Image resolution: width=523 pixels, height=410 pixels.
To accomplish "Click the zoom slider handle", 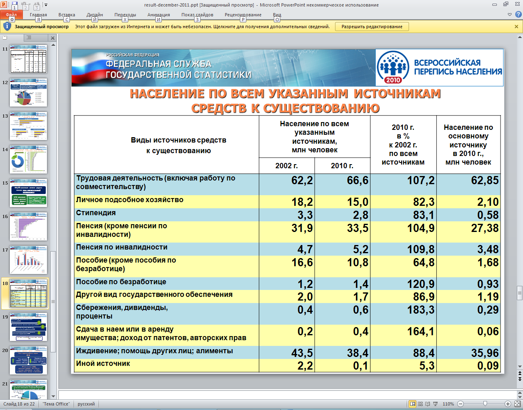I will [485, 404].
